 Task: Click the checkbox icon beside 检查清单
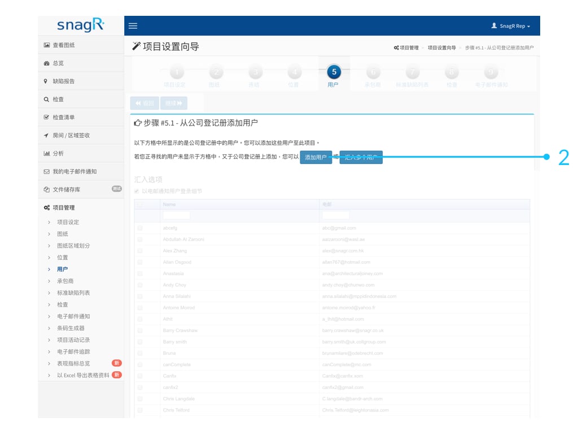pyautogui.click(x=46, y=117)
